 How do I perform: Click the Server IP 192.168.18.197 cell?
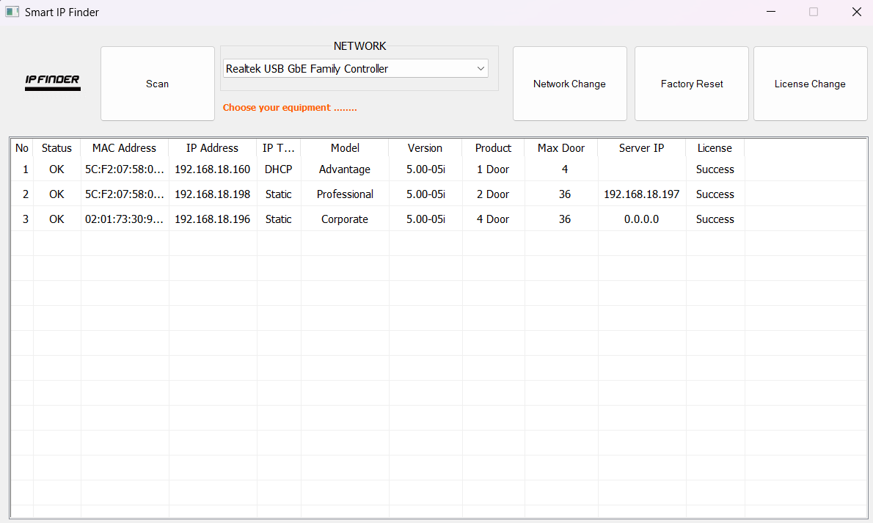point(641,194)
